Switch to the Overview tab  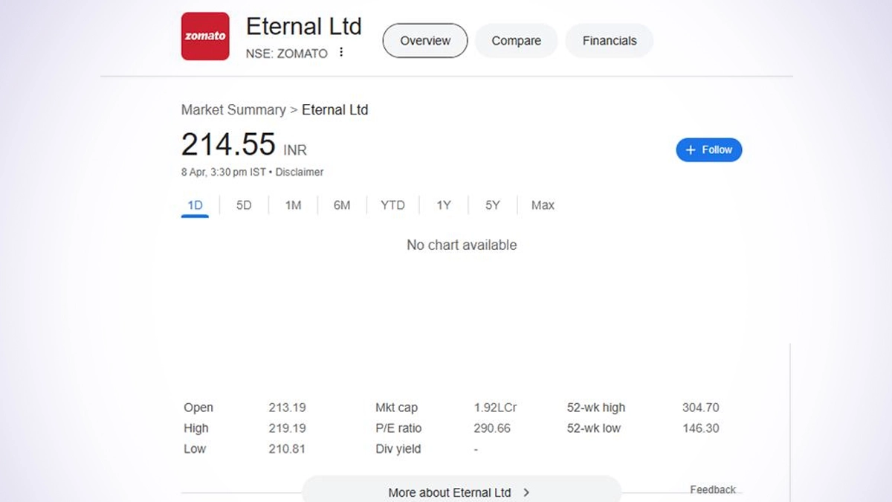pos(425,41)
